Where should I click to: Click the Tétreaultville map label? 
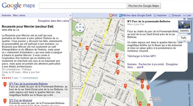point(110,45)
